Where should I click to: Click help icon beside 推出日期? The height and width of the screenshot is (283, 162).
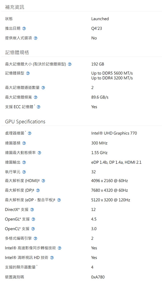(24, 28)
